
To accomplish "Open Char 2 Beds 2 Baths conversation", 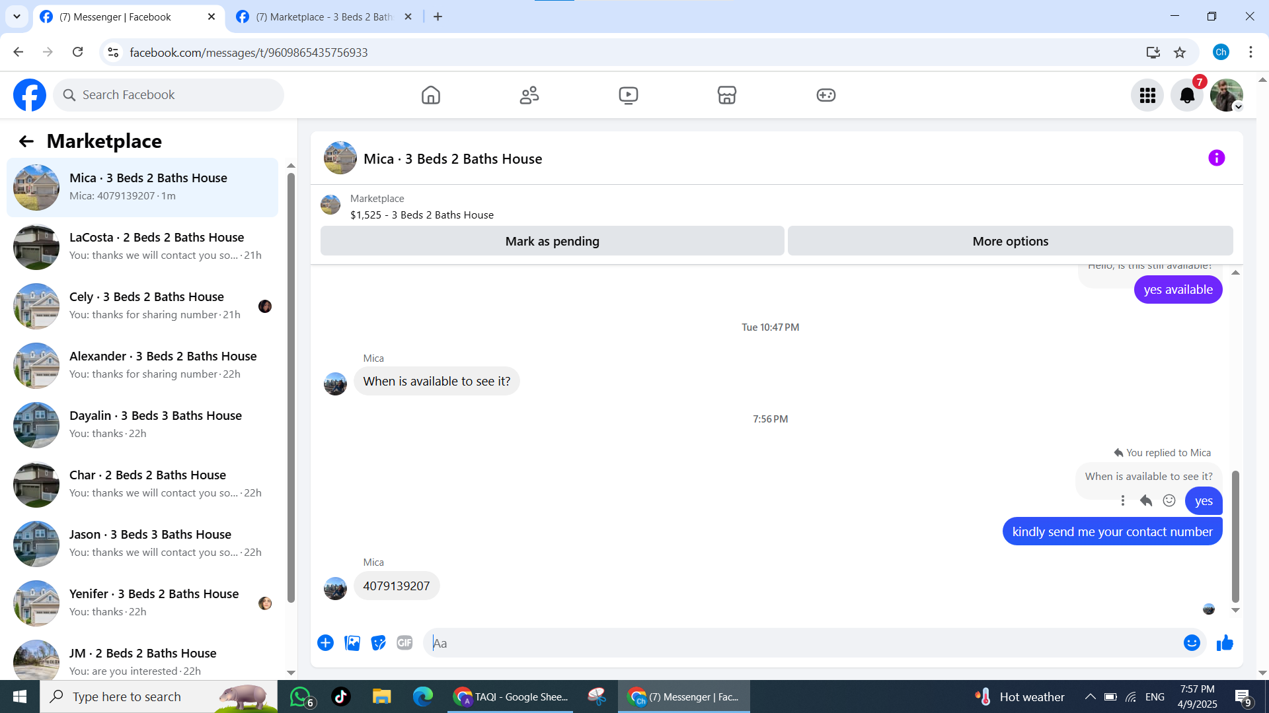I will [142, 485].
